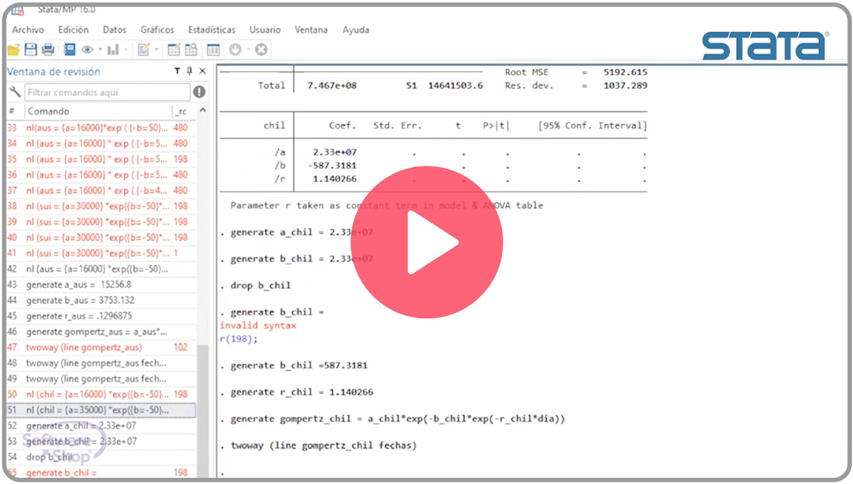Click the blue r(198); error link in results
853x484 pixels.
238,339
